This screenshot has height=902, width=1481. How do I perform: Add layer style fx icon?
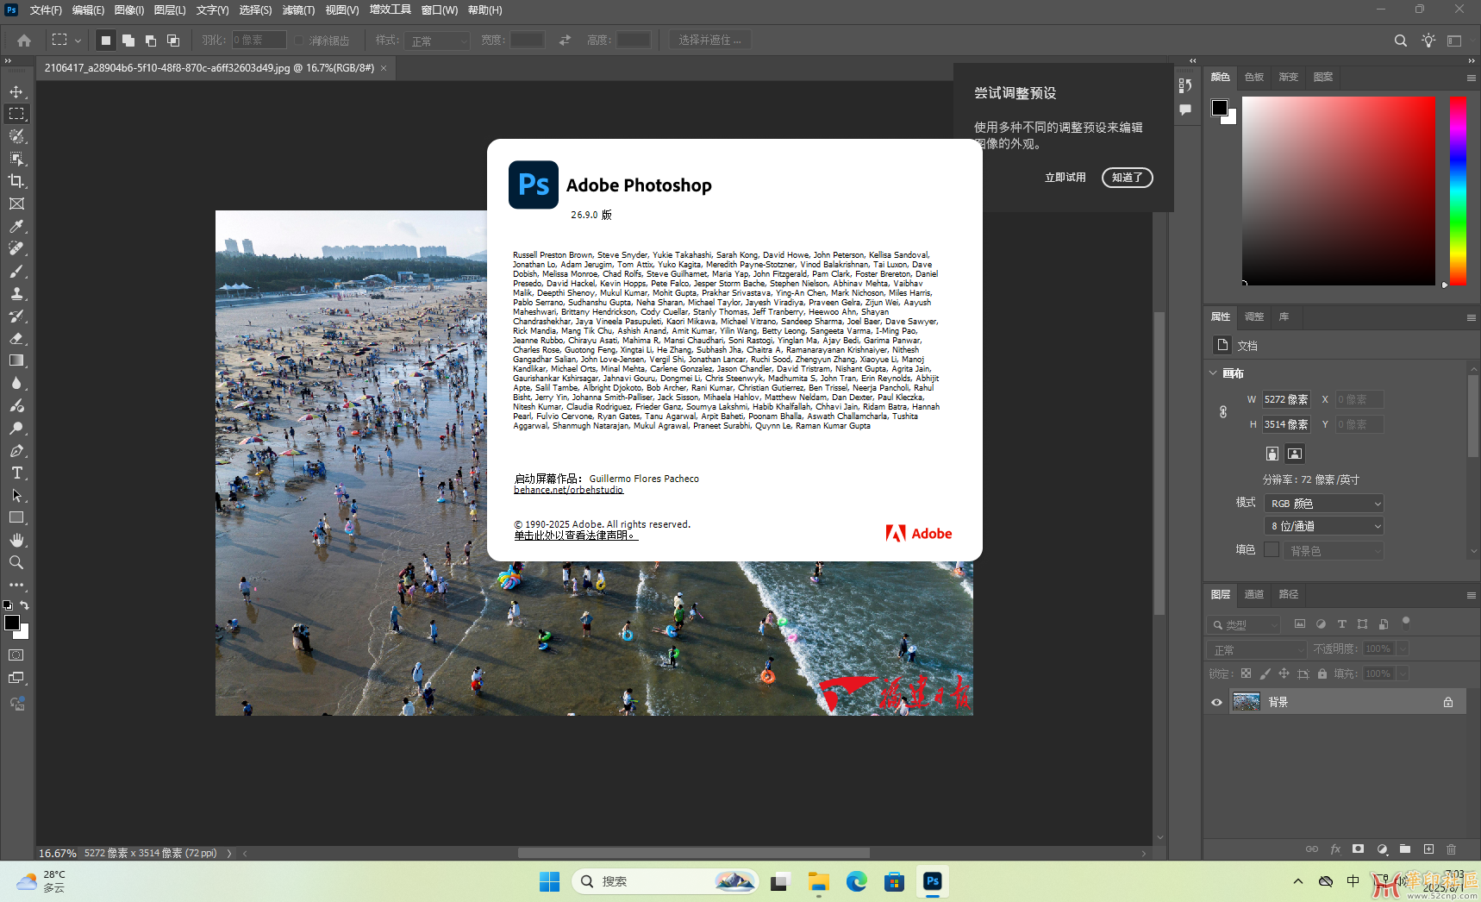coord(1335,849)
